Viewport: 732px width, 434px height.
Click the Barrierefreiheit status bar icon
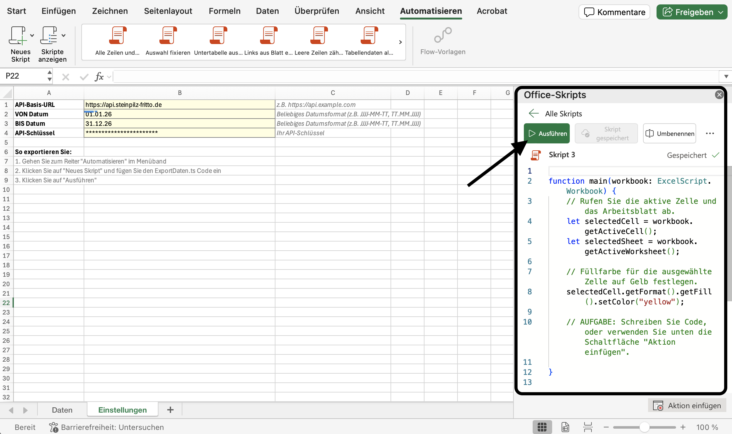click(53, 427)
